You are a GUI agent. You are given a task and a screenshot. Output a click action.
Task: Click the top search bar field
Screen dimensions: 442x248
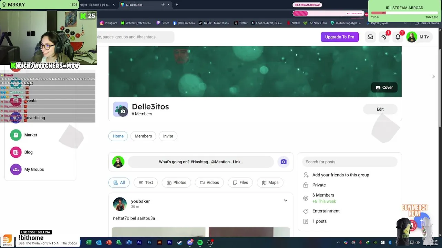click(x=135, y=37)
